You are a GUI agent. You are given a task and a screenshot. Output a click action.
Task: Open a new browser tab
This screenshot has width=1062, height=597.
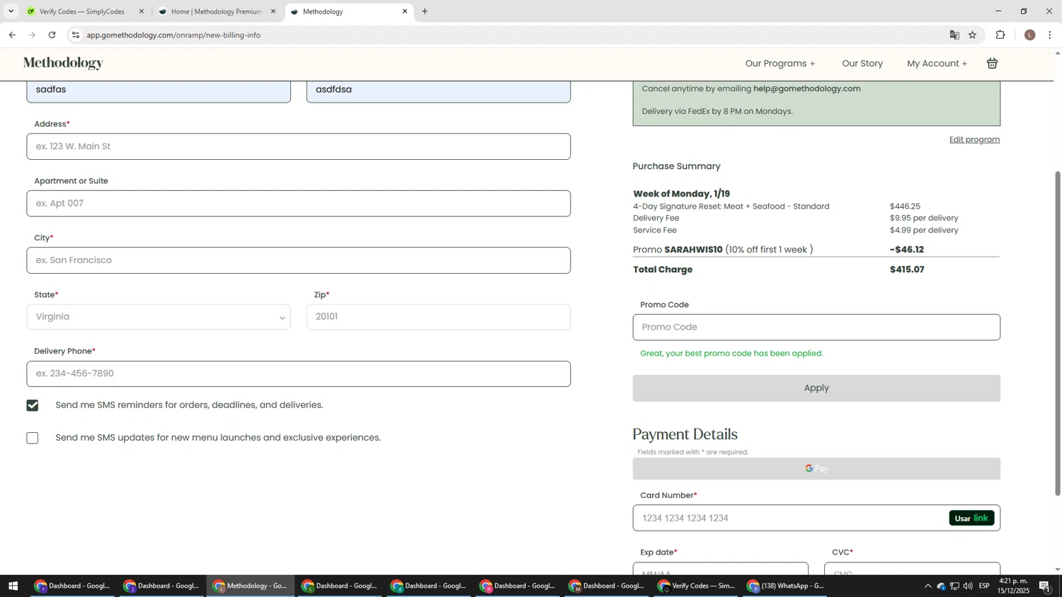pyautogui.click(x=425, y=11)
